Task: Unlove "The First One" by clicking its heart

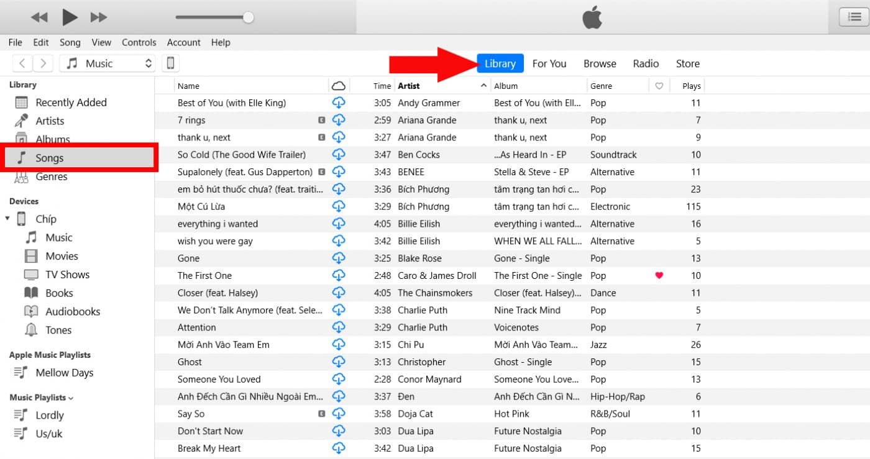Action: (659, 275)
